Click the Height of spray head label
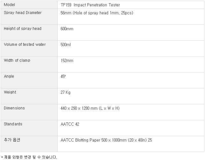This screenshot has height=160, width=205. coord(23,29)
